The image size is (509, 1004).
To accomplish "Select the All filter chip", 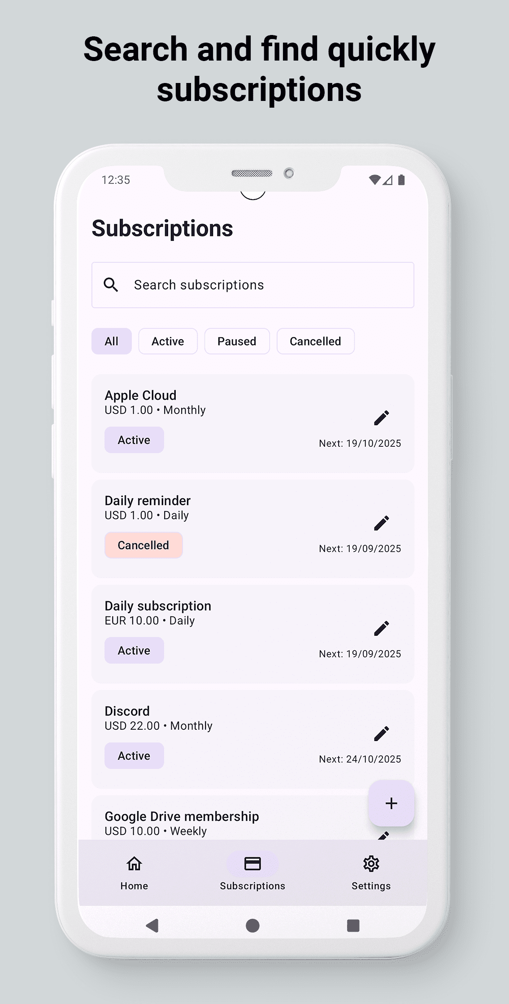I will (111, 341).
